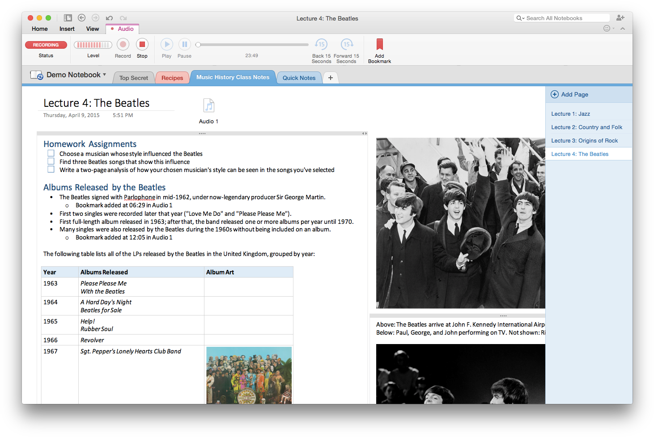
Task: Expand the Search All Notebooks scope dropdown
Action: [x=522, y=18]
